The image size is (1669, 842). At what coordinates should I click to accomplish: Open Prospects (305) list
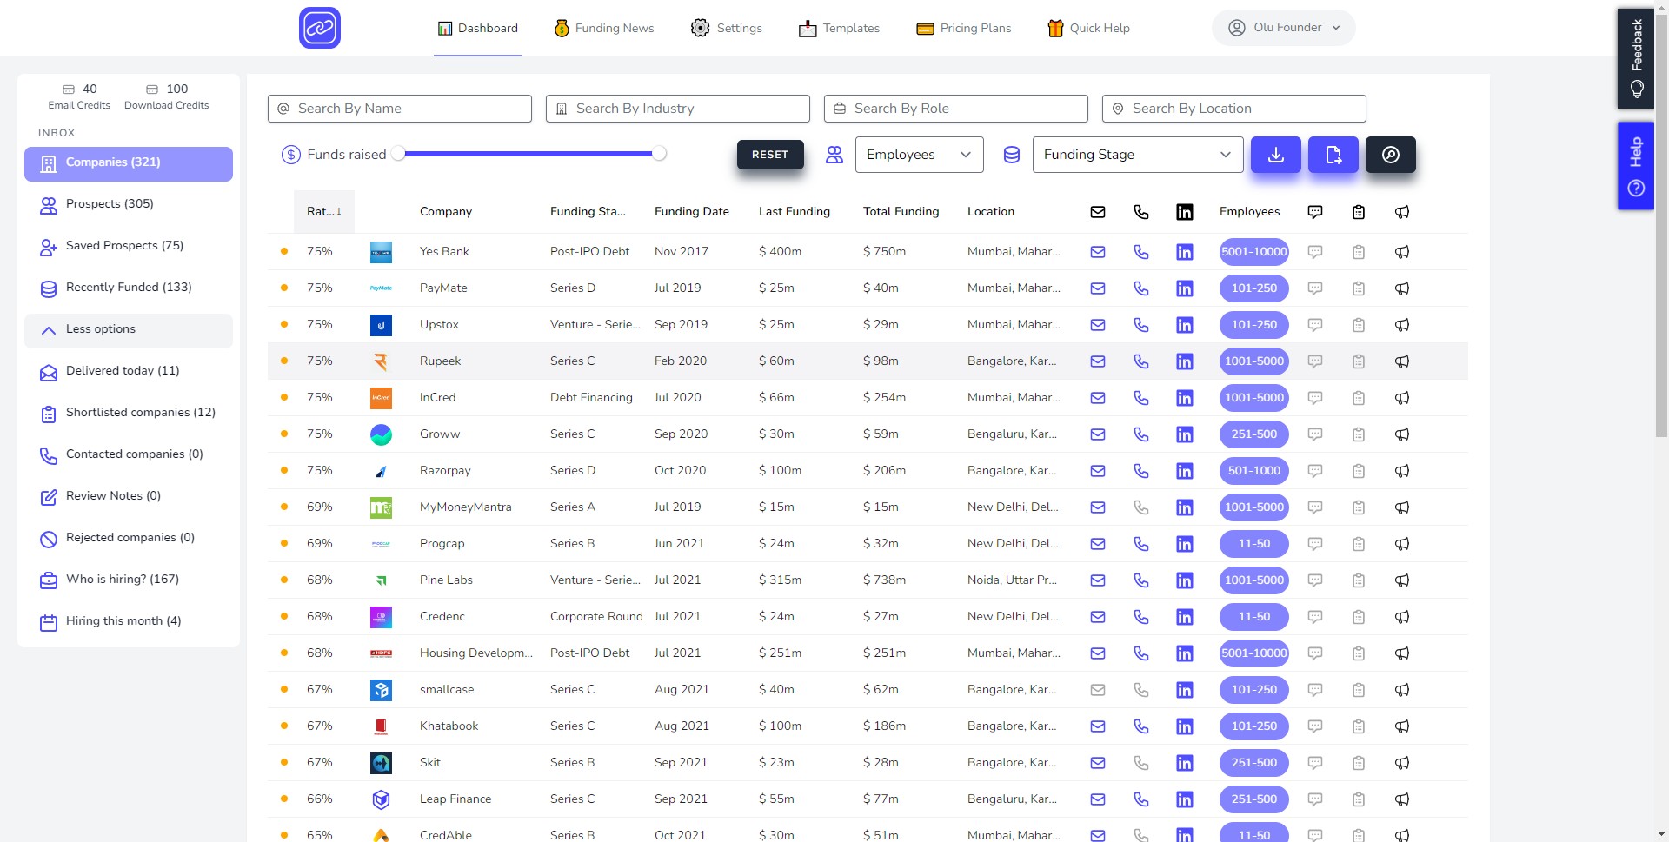[x=129, y=205]
